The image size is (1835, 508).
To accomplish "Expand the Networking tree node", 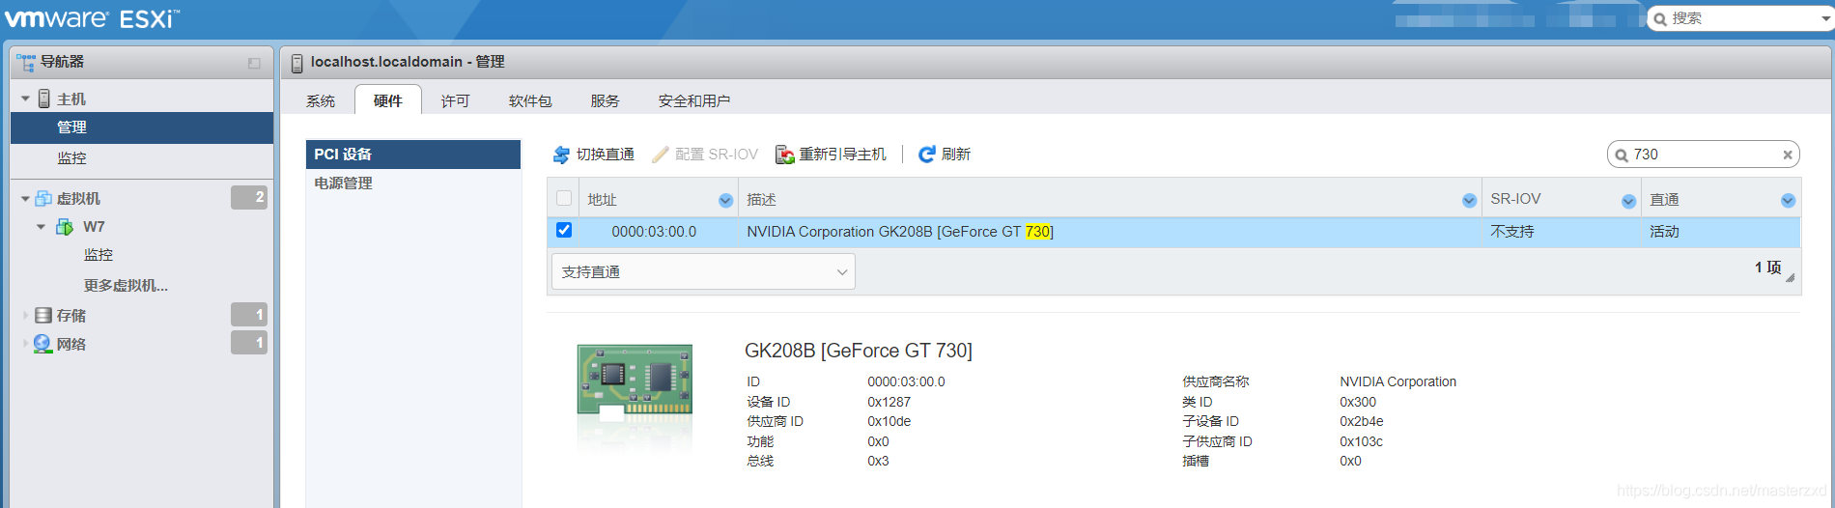I will 25,344.
